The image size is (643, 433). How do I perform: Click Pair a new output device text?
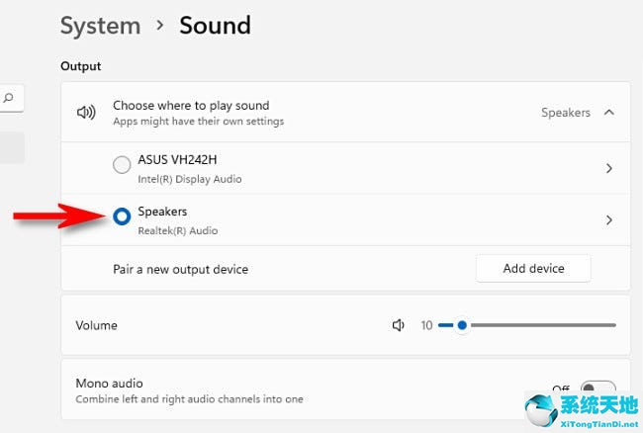pos(180,269)
